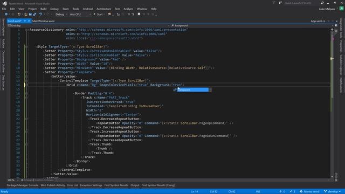This screenshot has width=345, height=194.
Task: Open the Error List tab
Action: click(73, 185)
